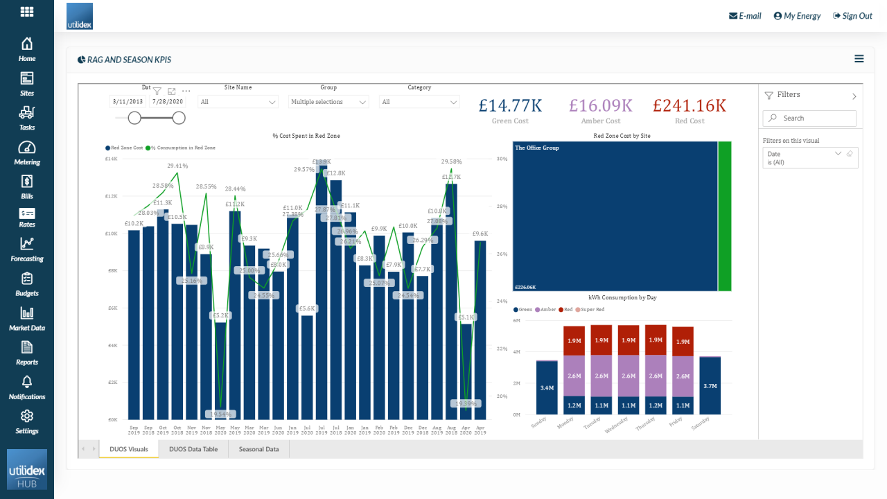Collapse the Filters pane with chevron
Image resolution: width=887 pixels, height=499 pixels.
tap(854, 96)
